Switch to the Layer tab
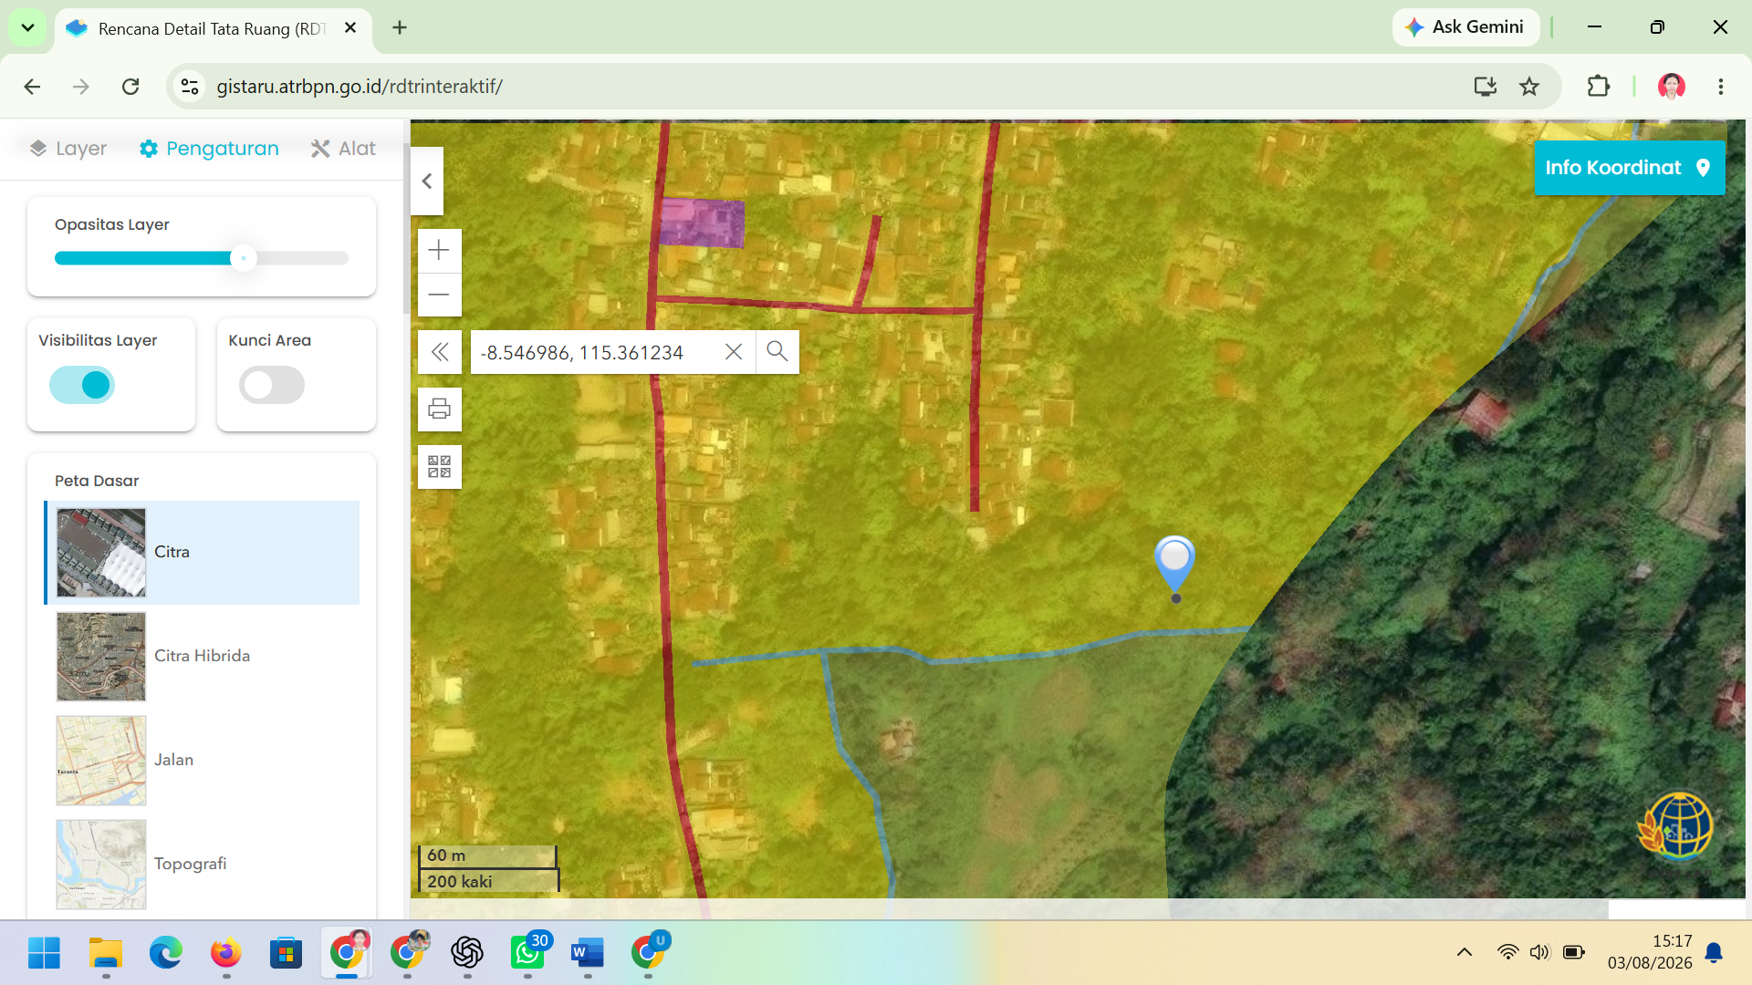This screenshot has width=1752, height=985. pos(68,149)
